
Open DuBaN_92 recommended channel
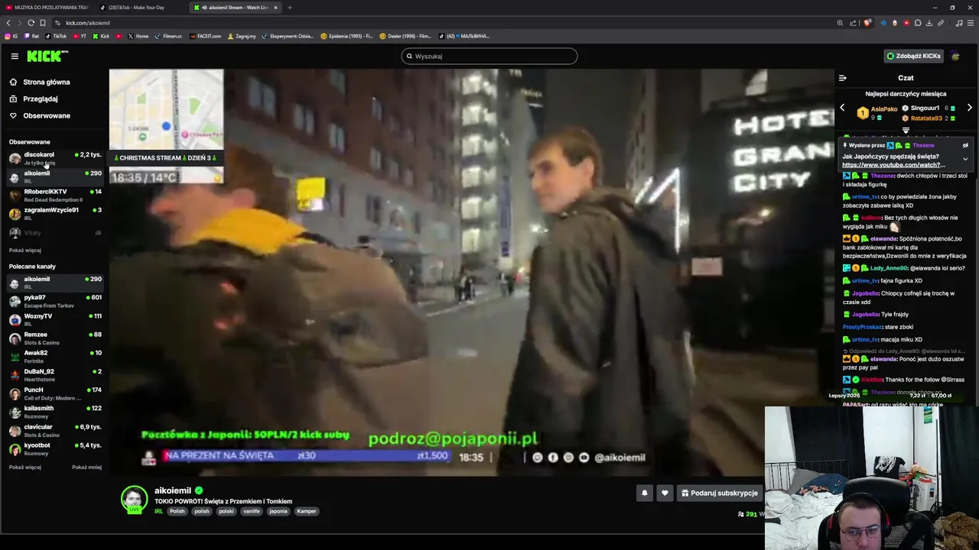coord(54,375)
